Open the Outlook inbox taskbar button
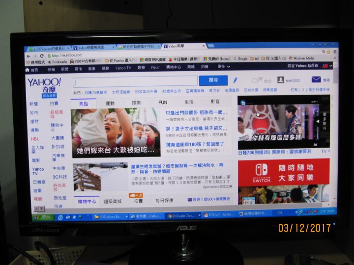Screen dimensions: 354x265 coord(146,216)
